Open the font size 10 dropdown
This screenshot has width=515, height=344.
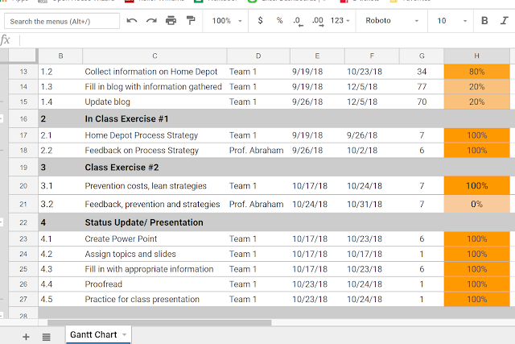click(x=451, y=21)
